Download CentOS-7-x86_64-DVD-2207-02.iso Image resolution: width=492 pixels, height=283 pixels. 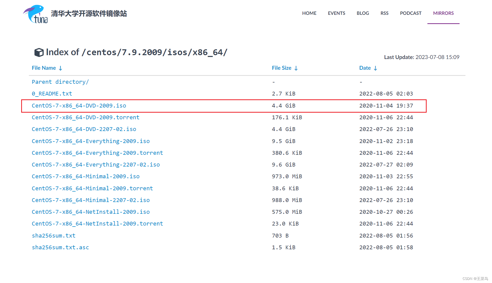84,129
